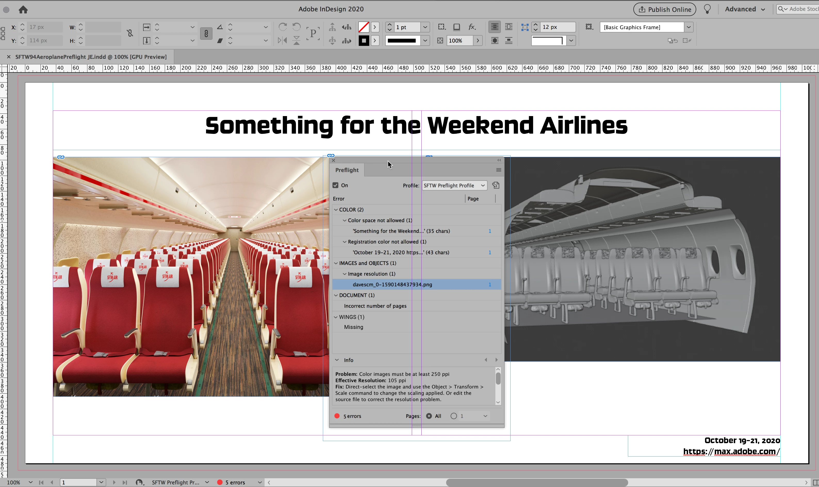Image resolution: width=819 pixels, height=487 pixels.
Task: Click the lightbulb learn icon
Action: (707, 9)
